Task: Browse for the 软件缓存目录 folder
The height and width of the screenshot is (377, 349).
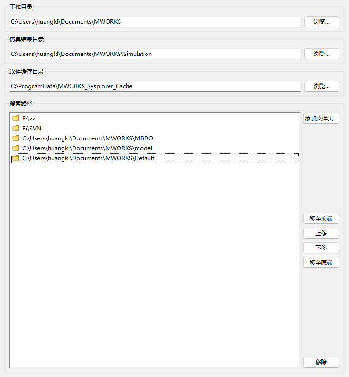Action: click(321, 86)
